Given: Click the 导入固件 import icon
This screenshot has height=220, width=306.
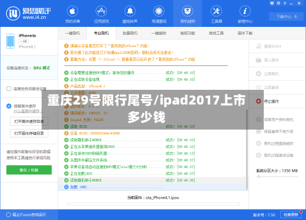Looking at the screenshot, I should tap(259, 60).
